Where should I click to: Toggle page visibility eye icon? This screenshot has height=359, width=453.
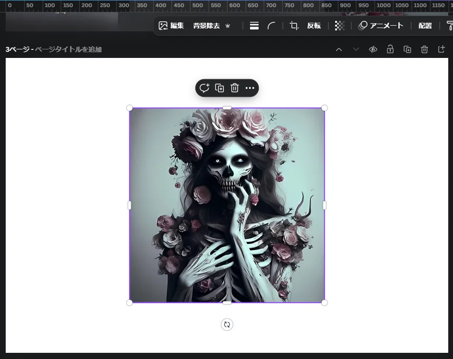(x=373, y=49)
